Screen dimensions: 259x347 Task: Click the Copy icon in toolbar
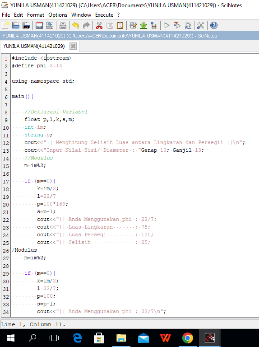click(110, 25)
